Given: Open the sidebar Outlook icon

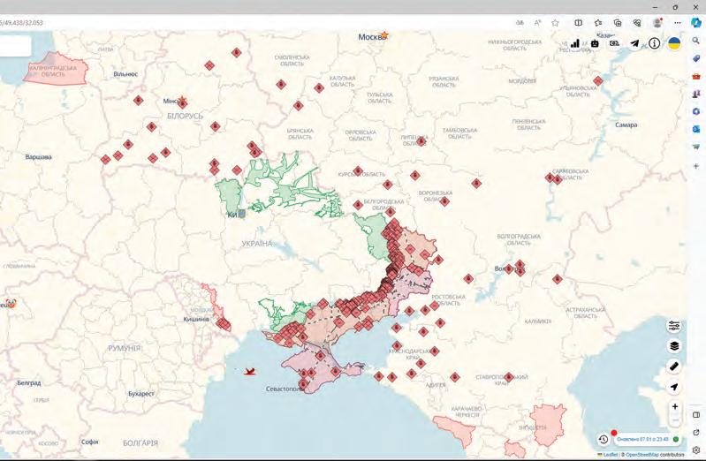Looking at the screenshot, I should (x=696, y=129).
